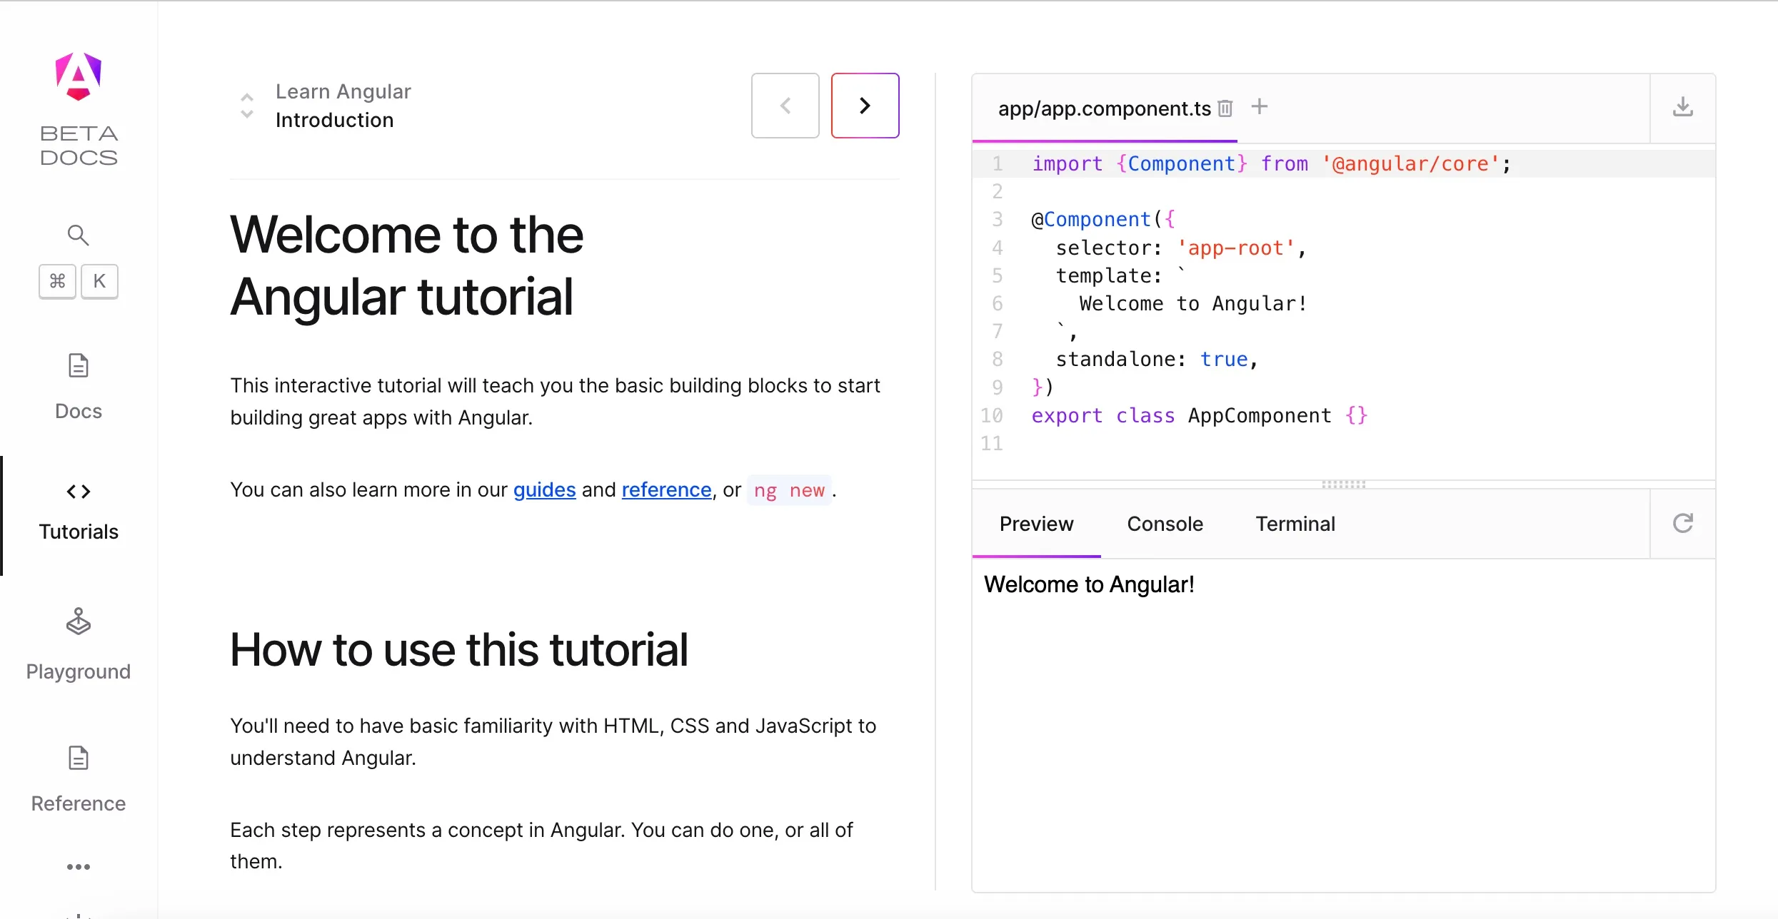Select the Preview tab
This screenshot has height=919, width=1778.
(1036, 523)
